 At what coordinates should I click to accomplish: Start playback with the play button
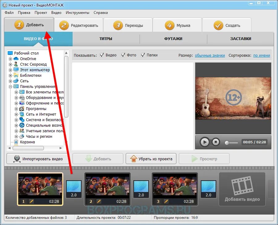204,142
